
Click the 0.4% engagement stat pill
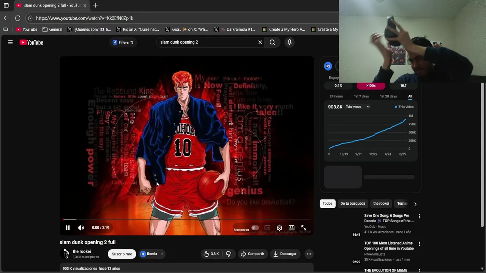tap(338, 86)
